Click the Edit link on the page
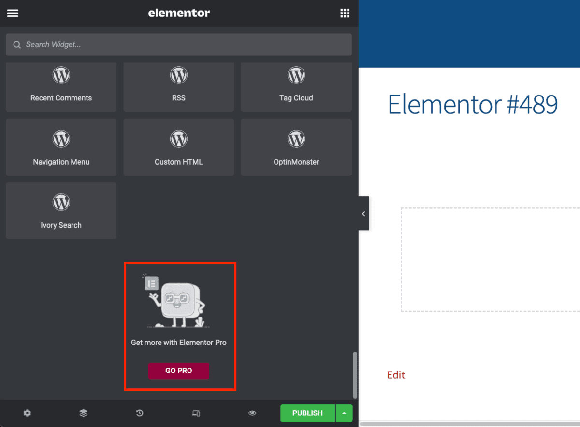Image resolution: width=580 pixels, height=427 pixels. click(396, 375)
